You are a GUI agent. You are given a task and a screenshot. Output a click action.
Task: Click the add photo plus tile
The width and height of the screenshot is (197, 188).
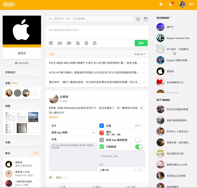coord(33,128)
